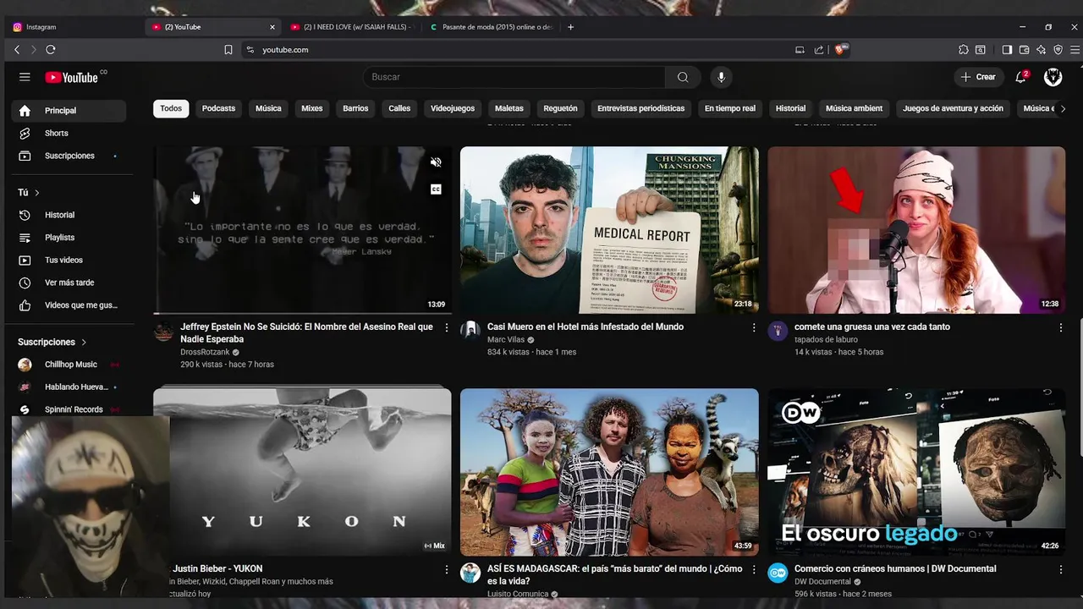
Task: Select the Música ambient chip
Action: point(854,108)
